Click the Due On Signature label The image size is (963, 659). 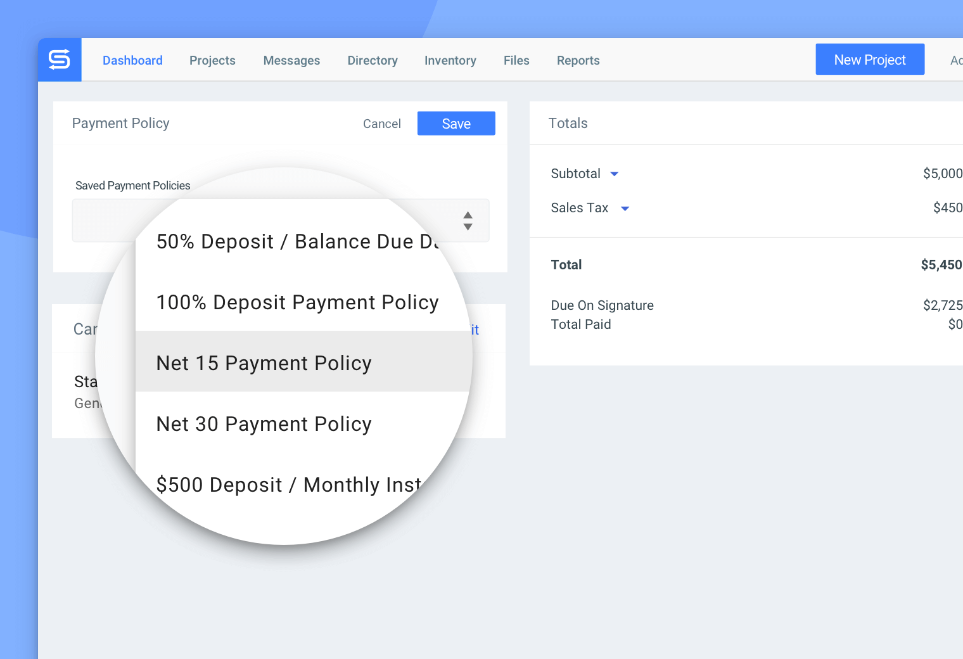tap(603, 305)
